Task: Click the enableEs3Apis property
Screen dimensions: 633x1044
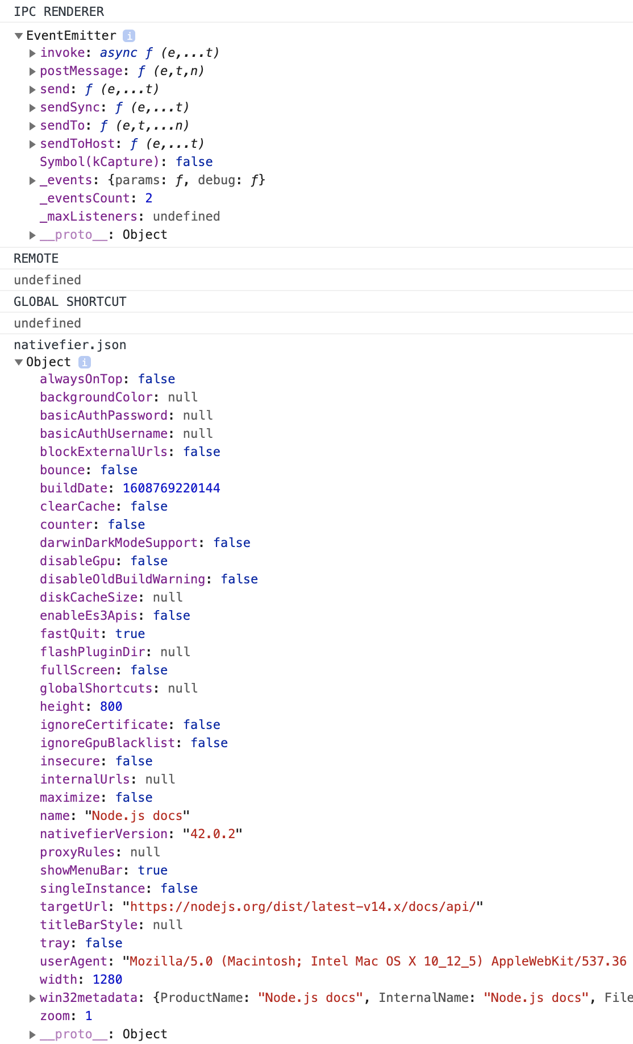Action: click(x=89, y=615)
